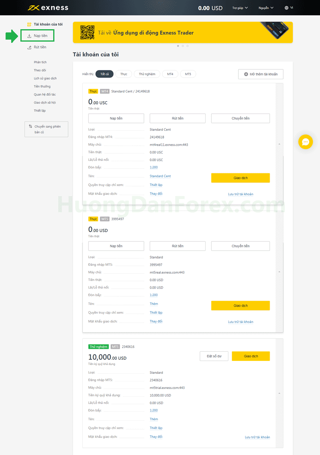Click Giao dịch on Standard Cent account
Screen dimensions: 320x455
tap(240, 178)
